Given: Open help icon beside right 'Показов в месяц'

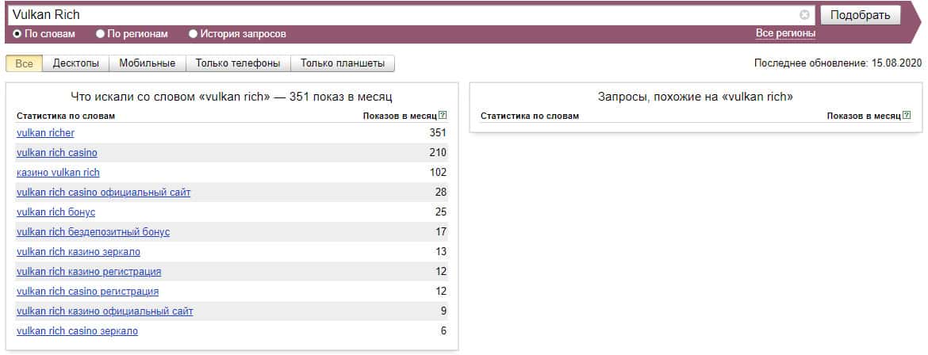Looking at the screenshot, I should (x=907, y=116).
